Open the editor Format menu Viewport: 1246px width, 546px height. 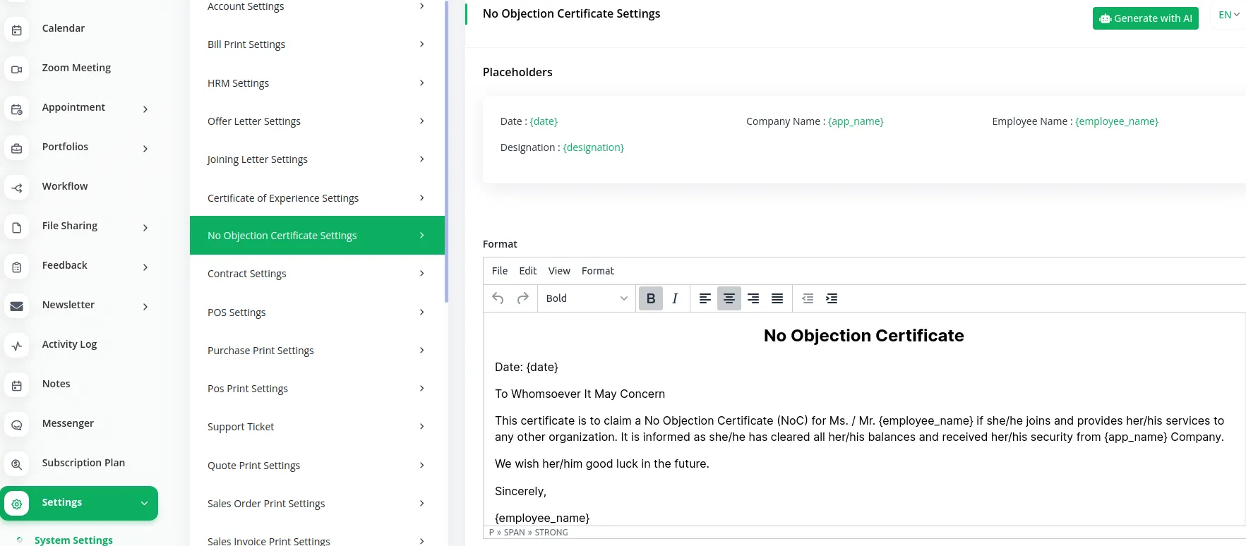(597, 271)
